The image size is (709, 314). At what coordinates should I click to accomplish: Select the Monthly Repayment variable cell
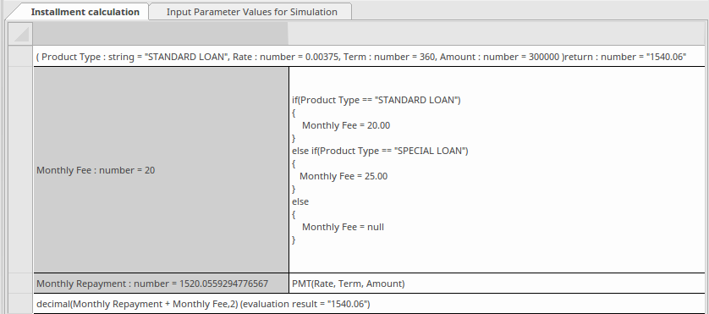click(162, 284)
